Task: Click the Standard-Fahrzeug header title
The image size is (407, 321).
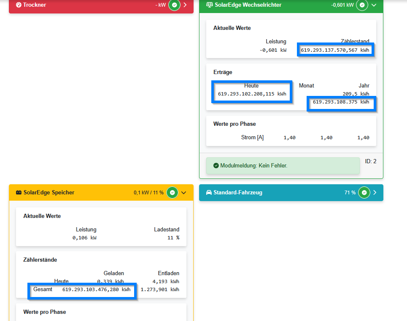Action: tap(237, 193)
